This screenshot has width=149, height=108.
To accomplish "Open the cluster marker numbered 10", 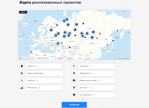I will tap(58, 43).
